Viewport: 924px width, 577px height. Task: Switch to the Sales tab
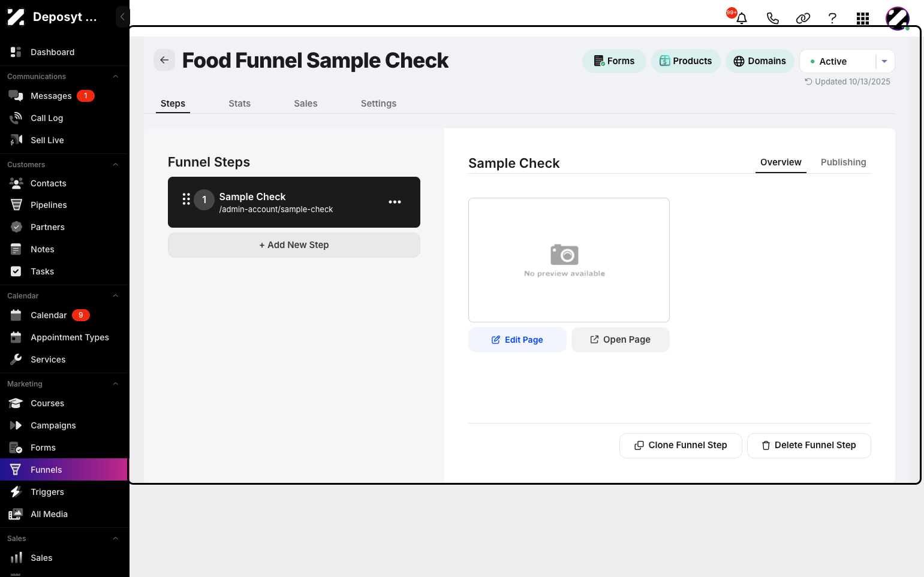click(x=305, y=104)
